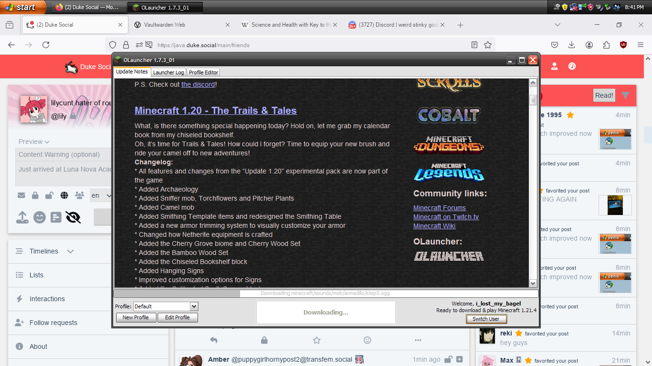Select public globe visibility icon
Image resolution: width=652 pixels, height=366 pixels.
64,195
